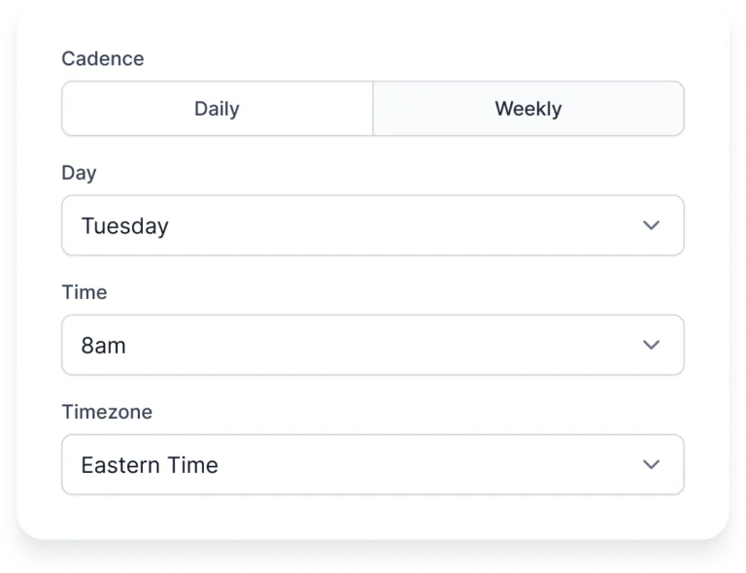The width and height of the screenshot is (746, 573).
Task: Click the chevron arrow in the Time field
Action: click(x=651, y=345)
